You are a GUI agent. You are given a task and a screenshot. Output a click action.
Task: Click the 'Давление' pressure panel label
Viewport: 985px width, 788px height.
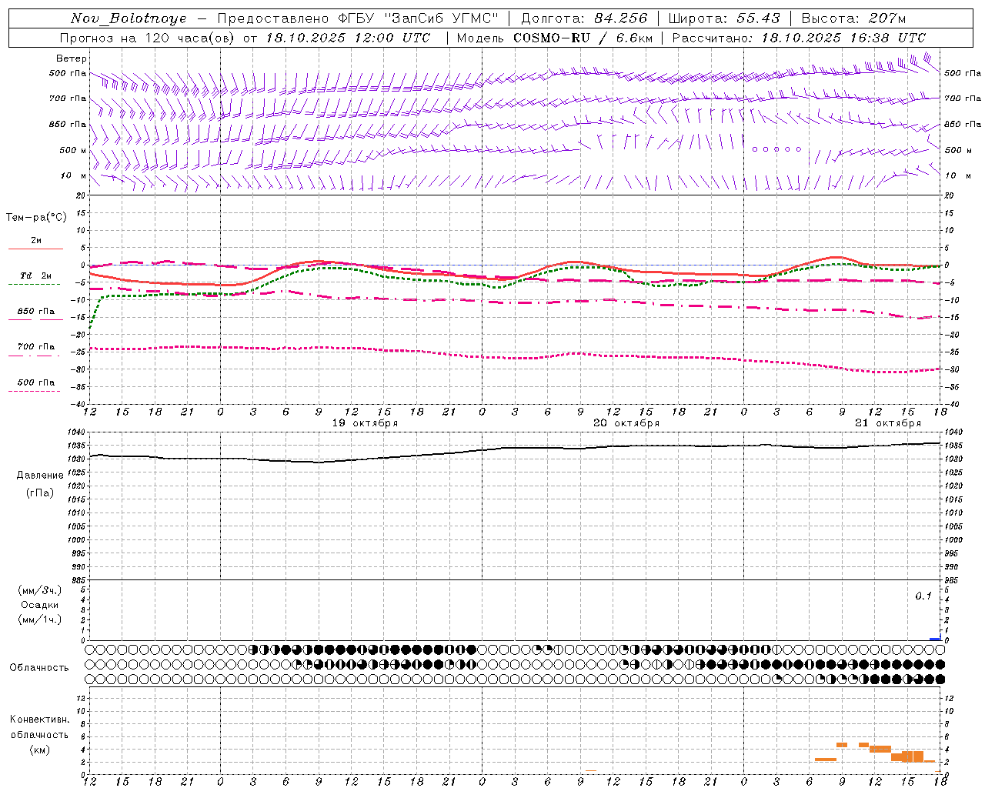40,476
